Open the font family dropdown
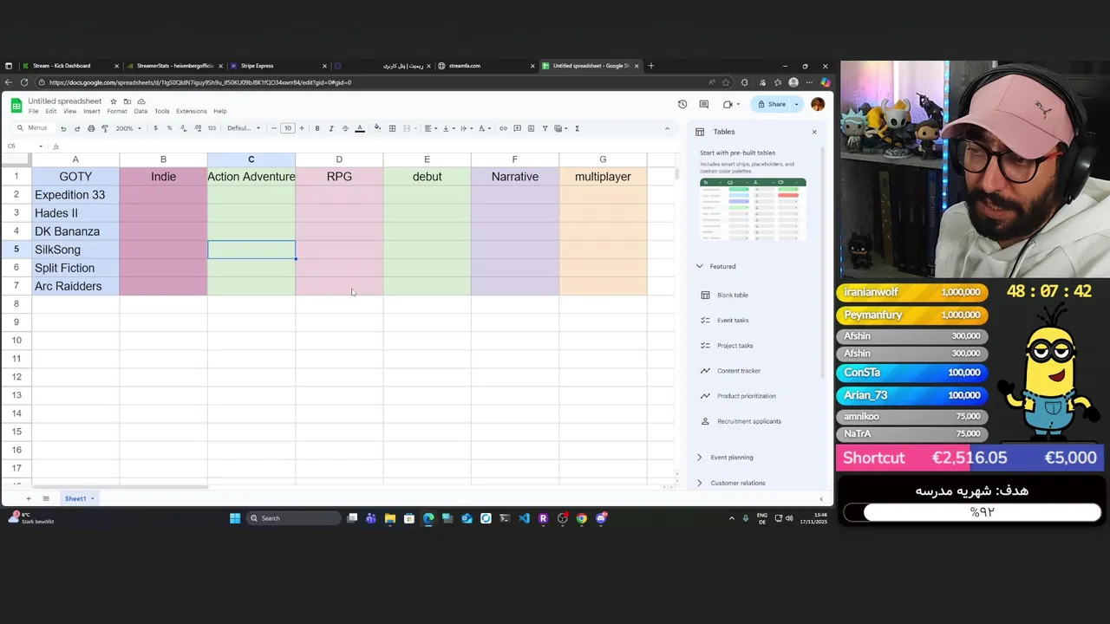 click(x=244, y=128)
